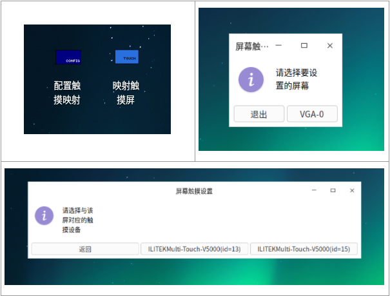Click the 退出 button

click(259, 114)
